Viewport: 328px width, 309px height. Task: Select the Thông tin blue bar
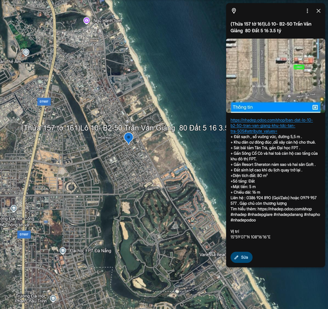coord(275,107)
